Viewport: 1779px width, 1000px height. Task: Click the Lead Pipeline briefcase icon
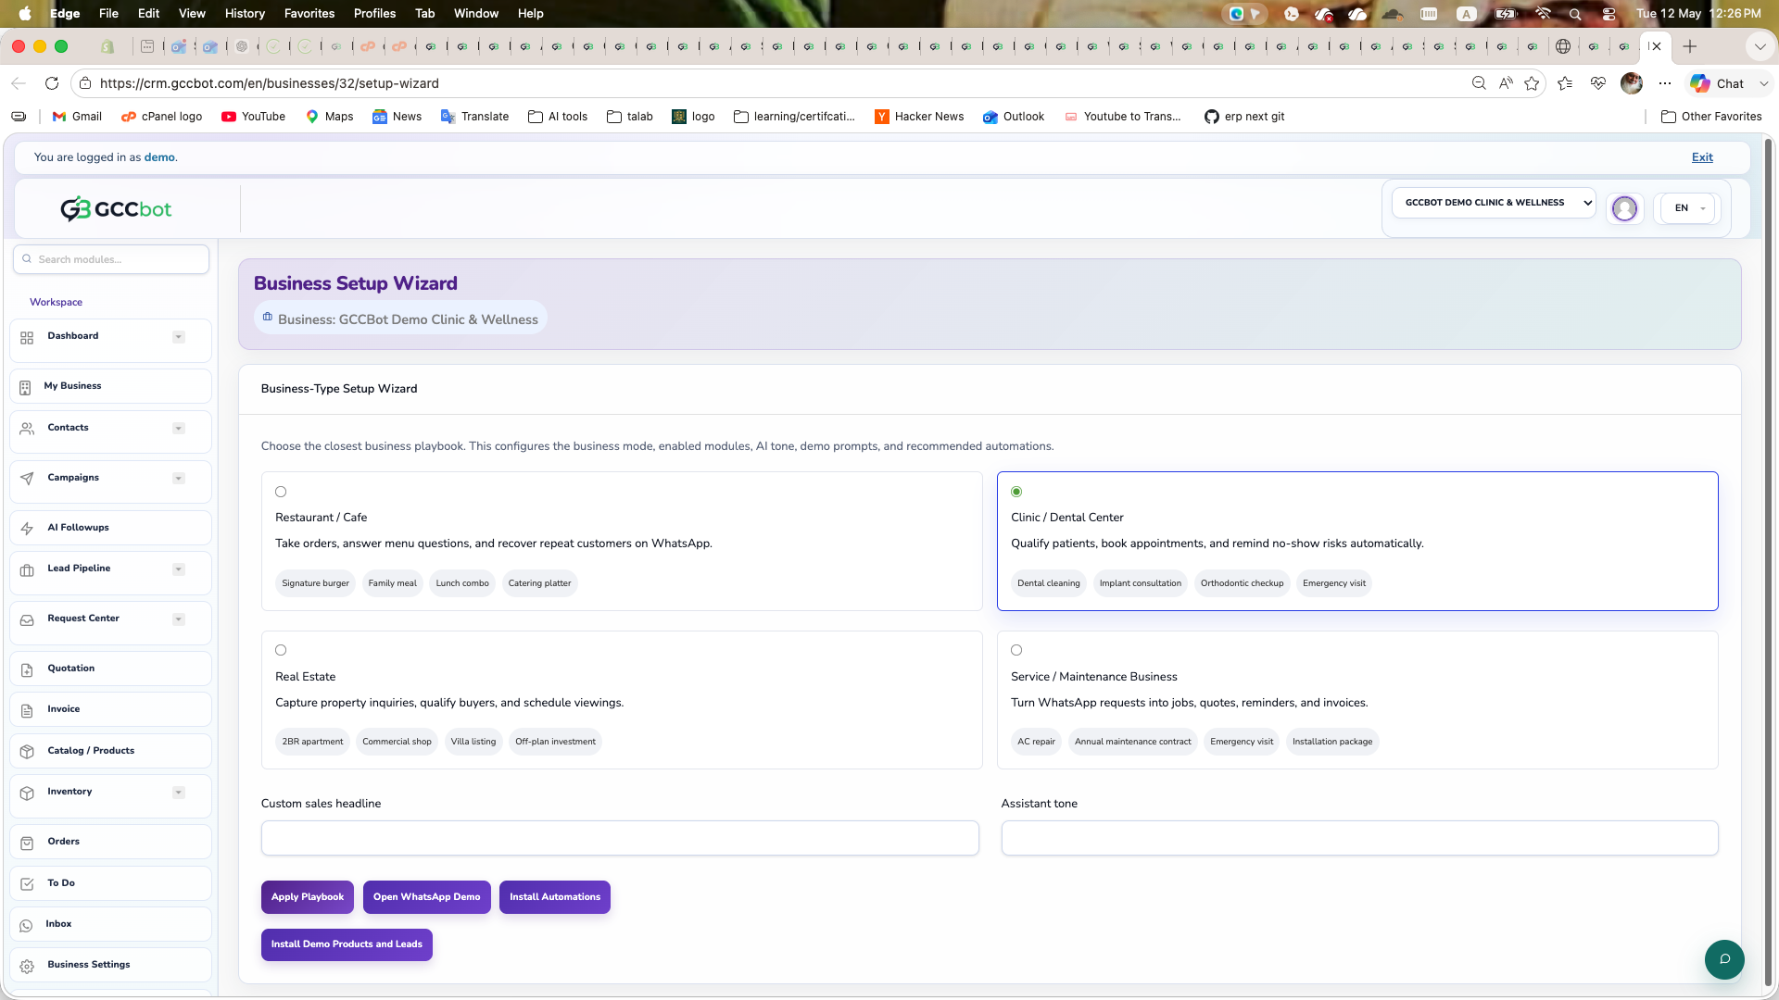coord(27,569)
